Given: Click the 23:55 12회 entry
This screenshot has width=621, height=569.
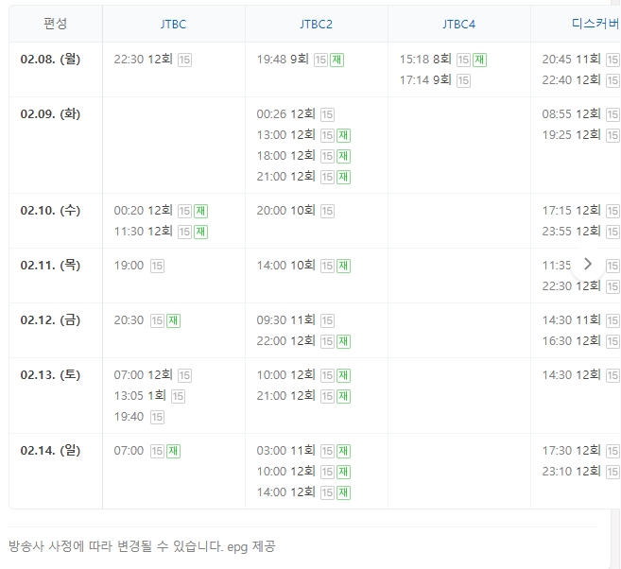Looking at the screenshot, I should [571, 232].
